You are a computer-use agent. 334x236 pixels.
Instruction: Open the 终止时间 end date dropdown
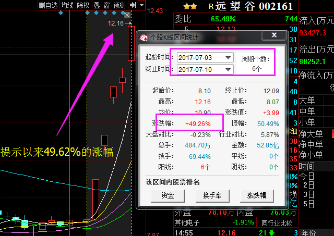228,69
